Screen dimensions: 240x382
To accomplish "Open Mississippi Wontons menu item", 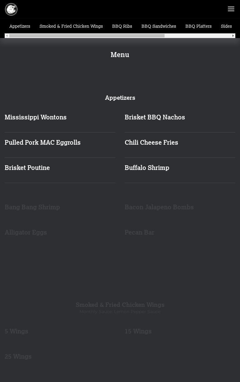I will point(36,117).
